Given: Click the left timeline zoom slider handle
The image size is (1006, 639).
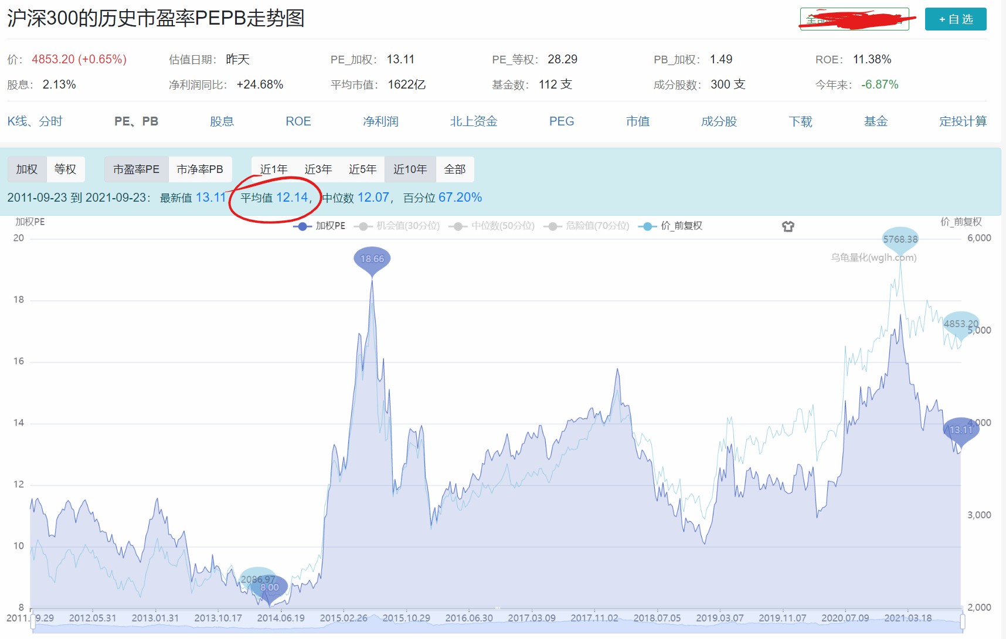Looking at the screenshot, I should coord(33,621).
